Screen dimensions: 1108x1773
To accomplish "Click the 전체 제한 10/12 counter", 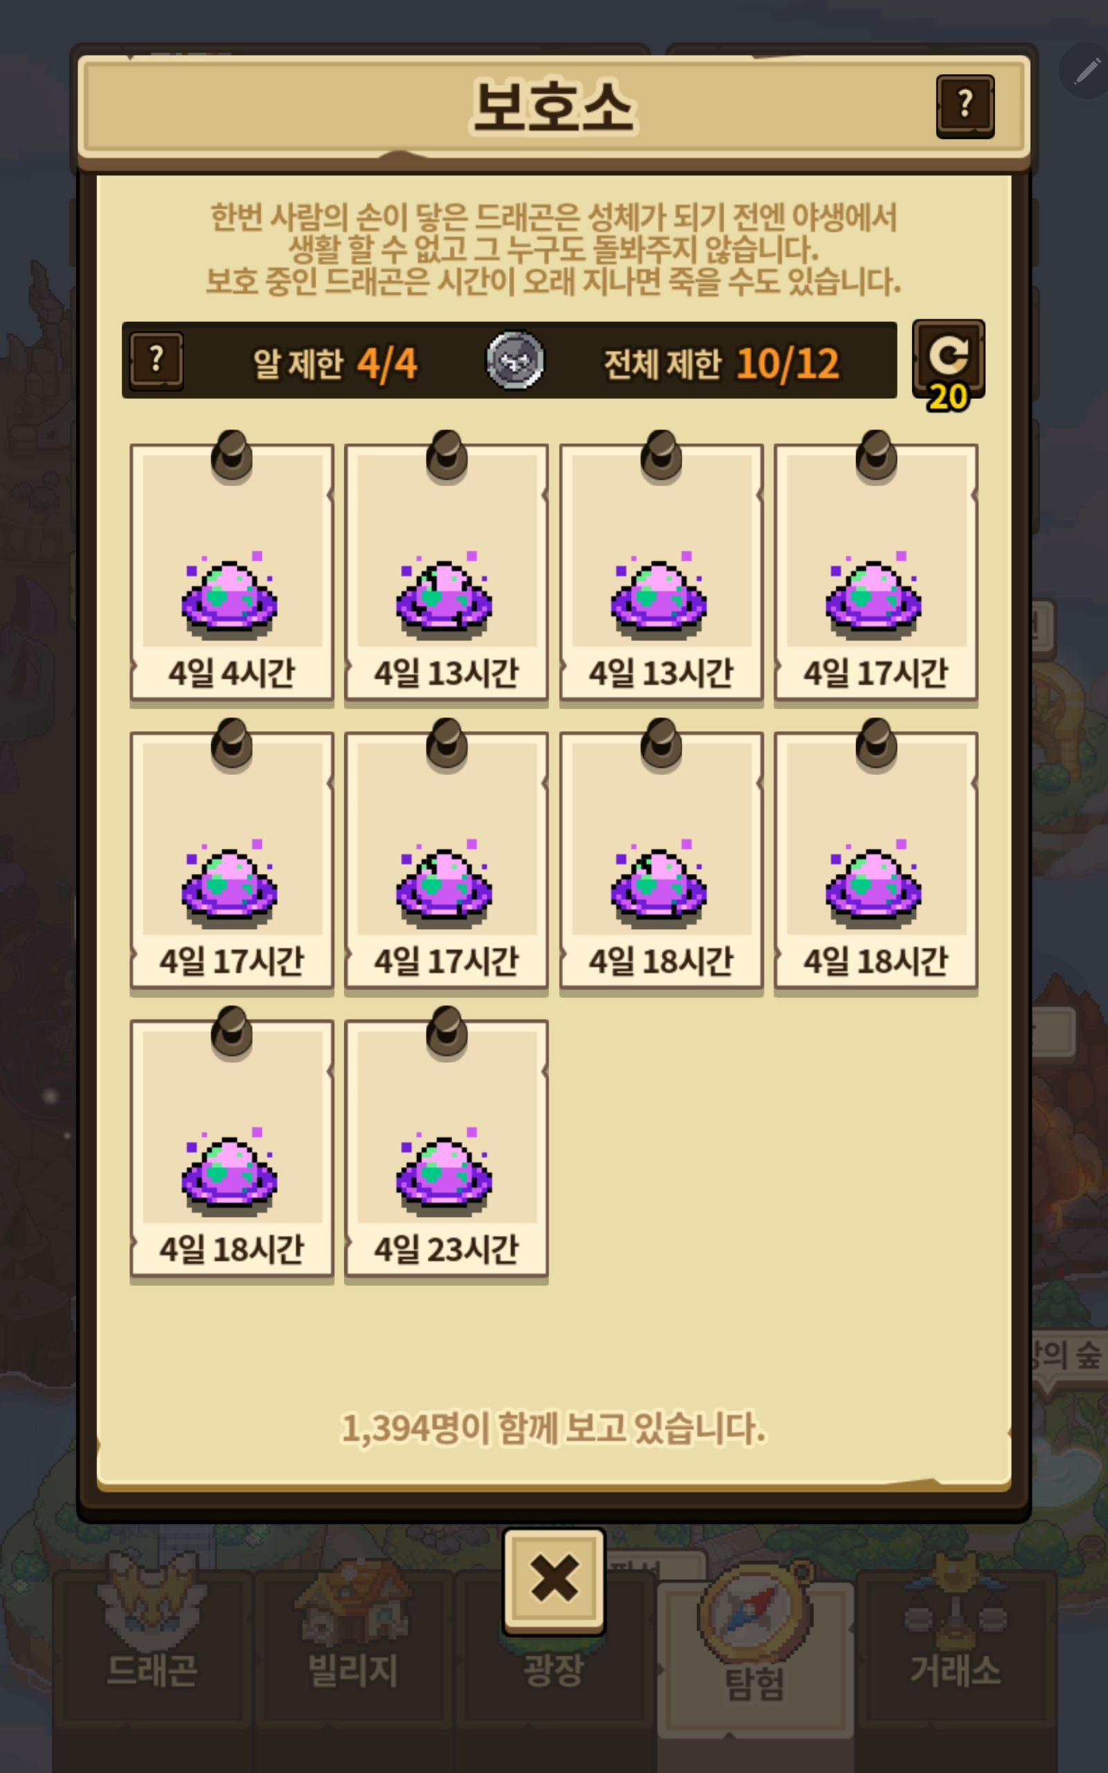I will (721, 364).
